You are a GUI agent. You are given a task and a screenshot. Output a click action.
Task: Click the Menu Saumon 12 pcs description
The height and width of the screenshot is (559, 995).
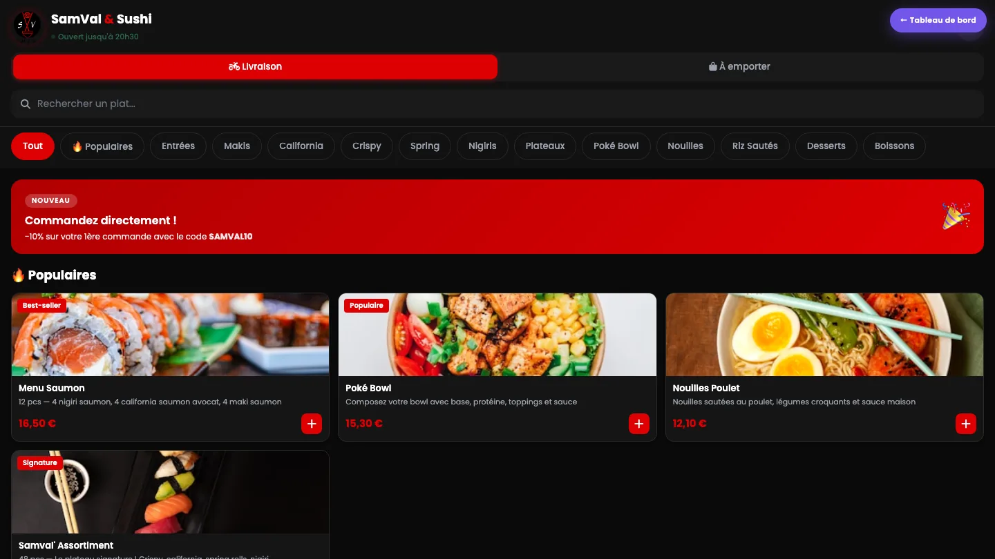point(150,402)
